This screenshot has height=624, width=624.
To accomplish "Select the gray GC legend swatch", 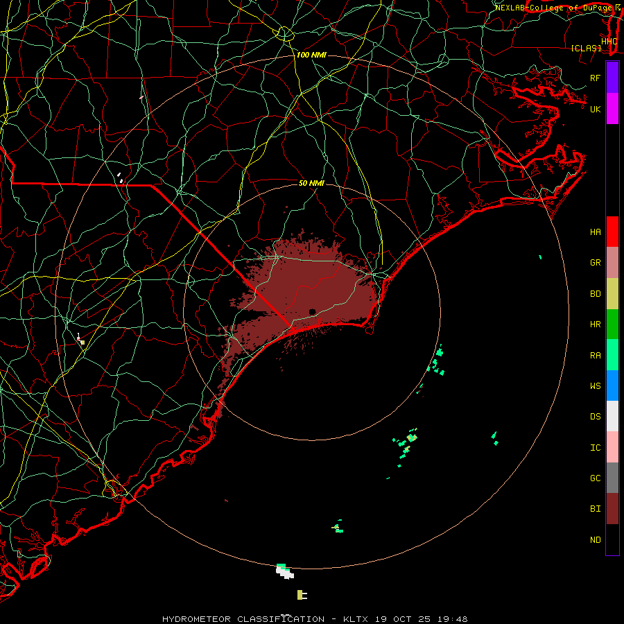I will [612, 478].
